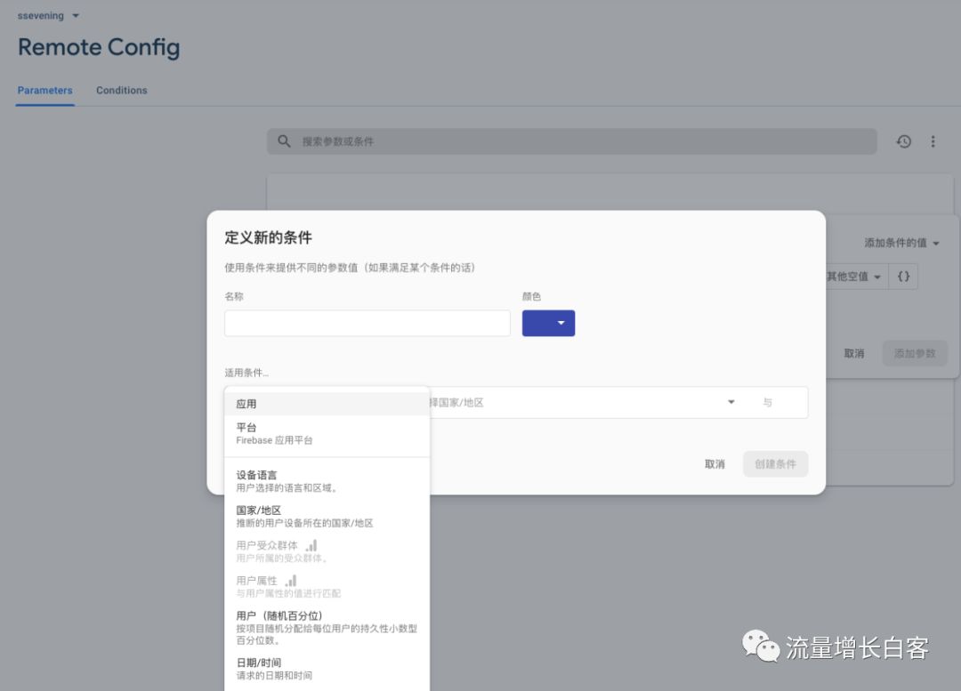Click the curly braces JSON editor icon

[x=903, y=277]
